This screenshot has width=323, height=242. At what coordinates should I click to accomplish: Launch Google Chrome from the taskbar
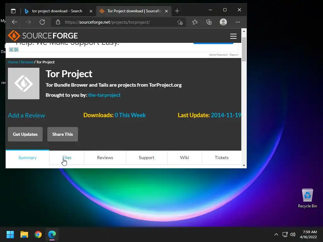pos(38,234)
